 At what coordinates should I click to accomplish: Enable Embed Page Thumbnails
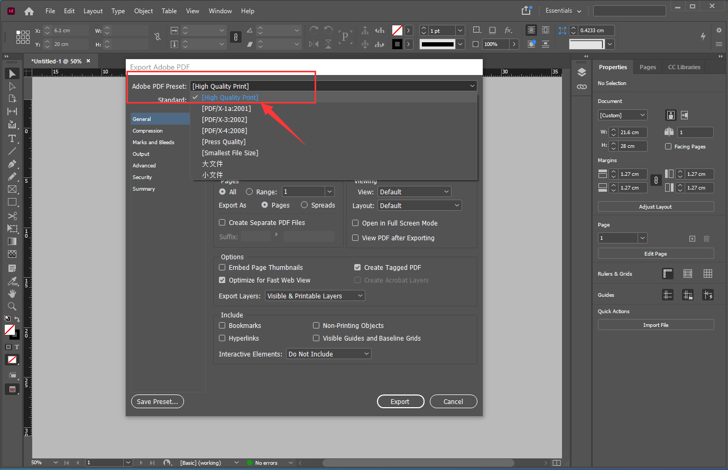tap(222, 267)
